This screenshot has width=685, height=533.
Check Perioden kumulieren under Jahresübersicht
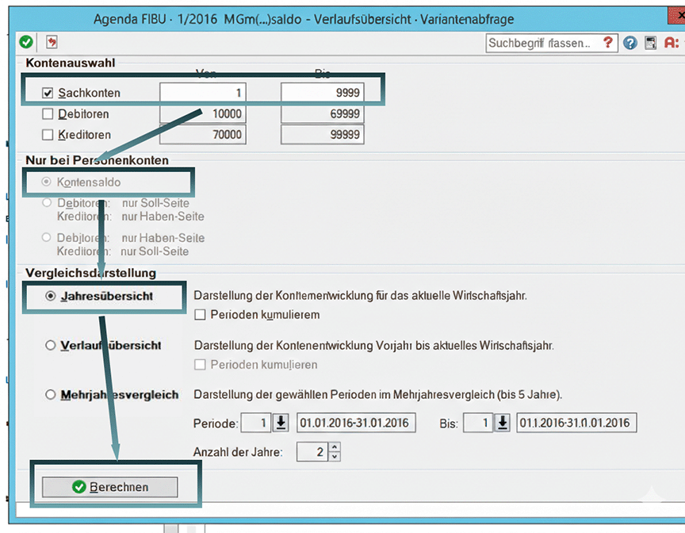[x=198, y=315]
